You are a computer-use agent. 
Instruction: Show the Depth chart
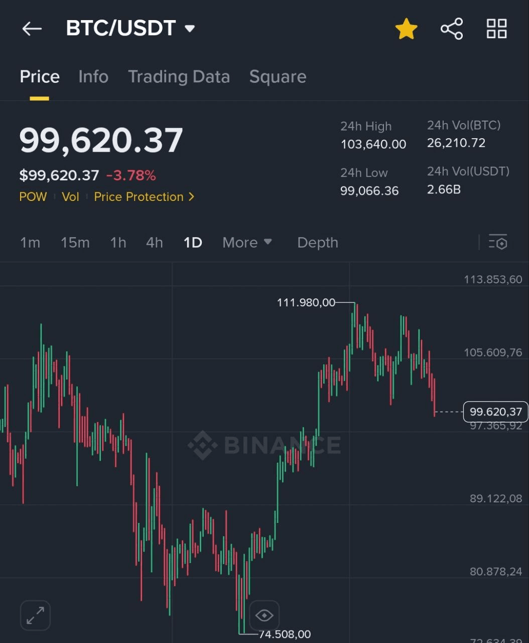click(318, 243)
